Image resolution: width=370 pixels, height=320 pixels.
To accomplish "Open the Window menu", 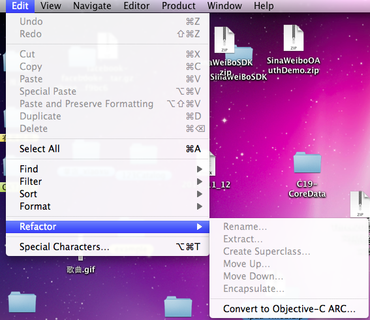I will click(x=224, y=6).
